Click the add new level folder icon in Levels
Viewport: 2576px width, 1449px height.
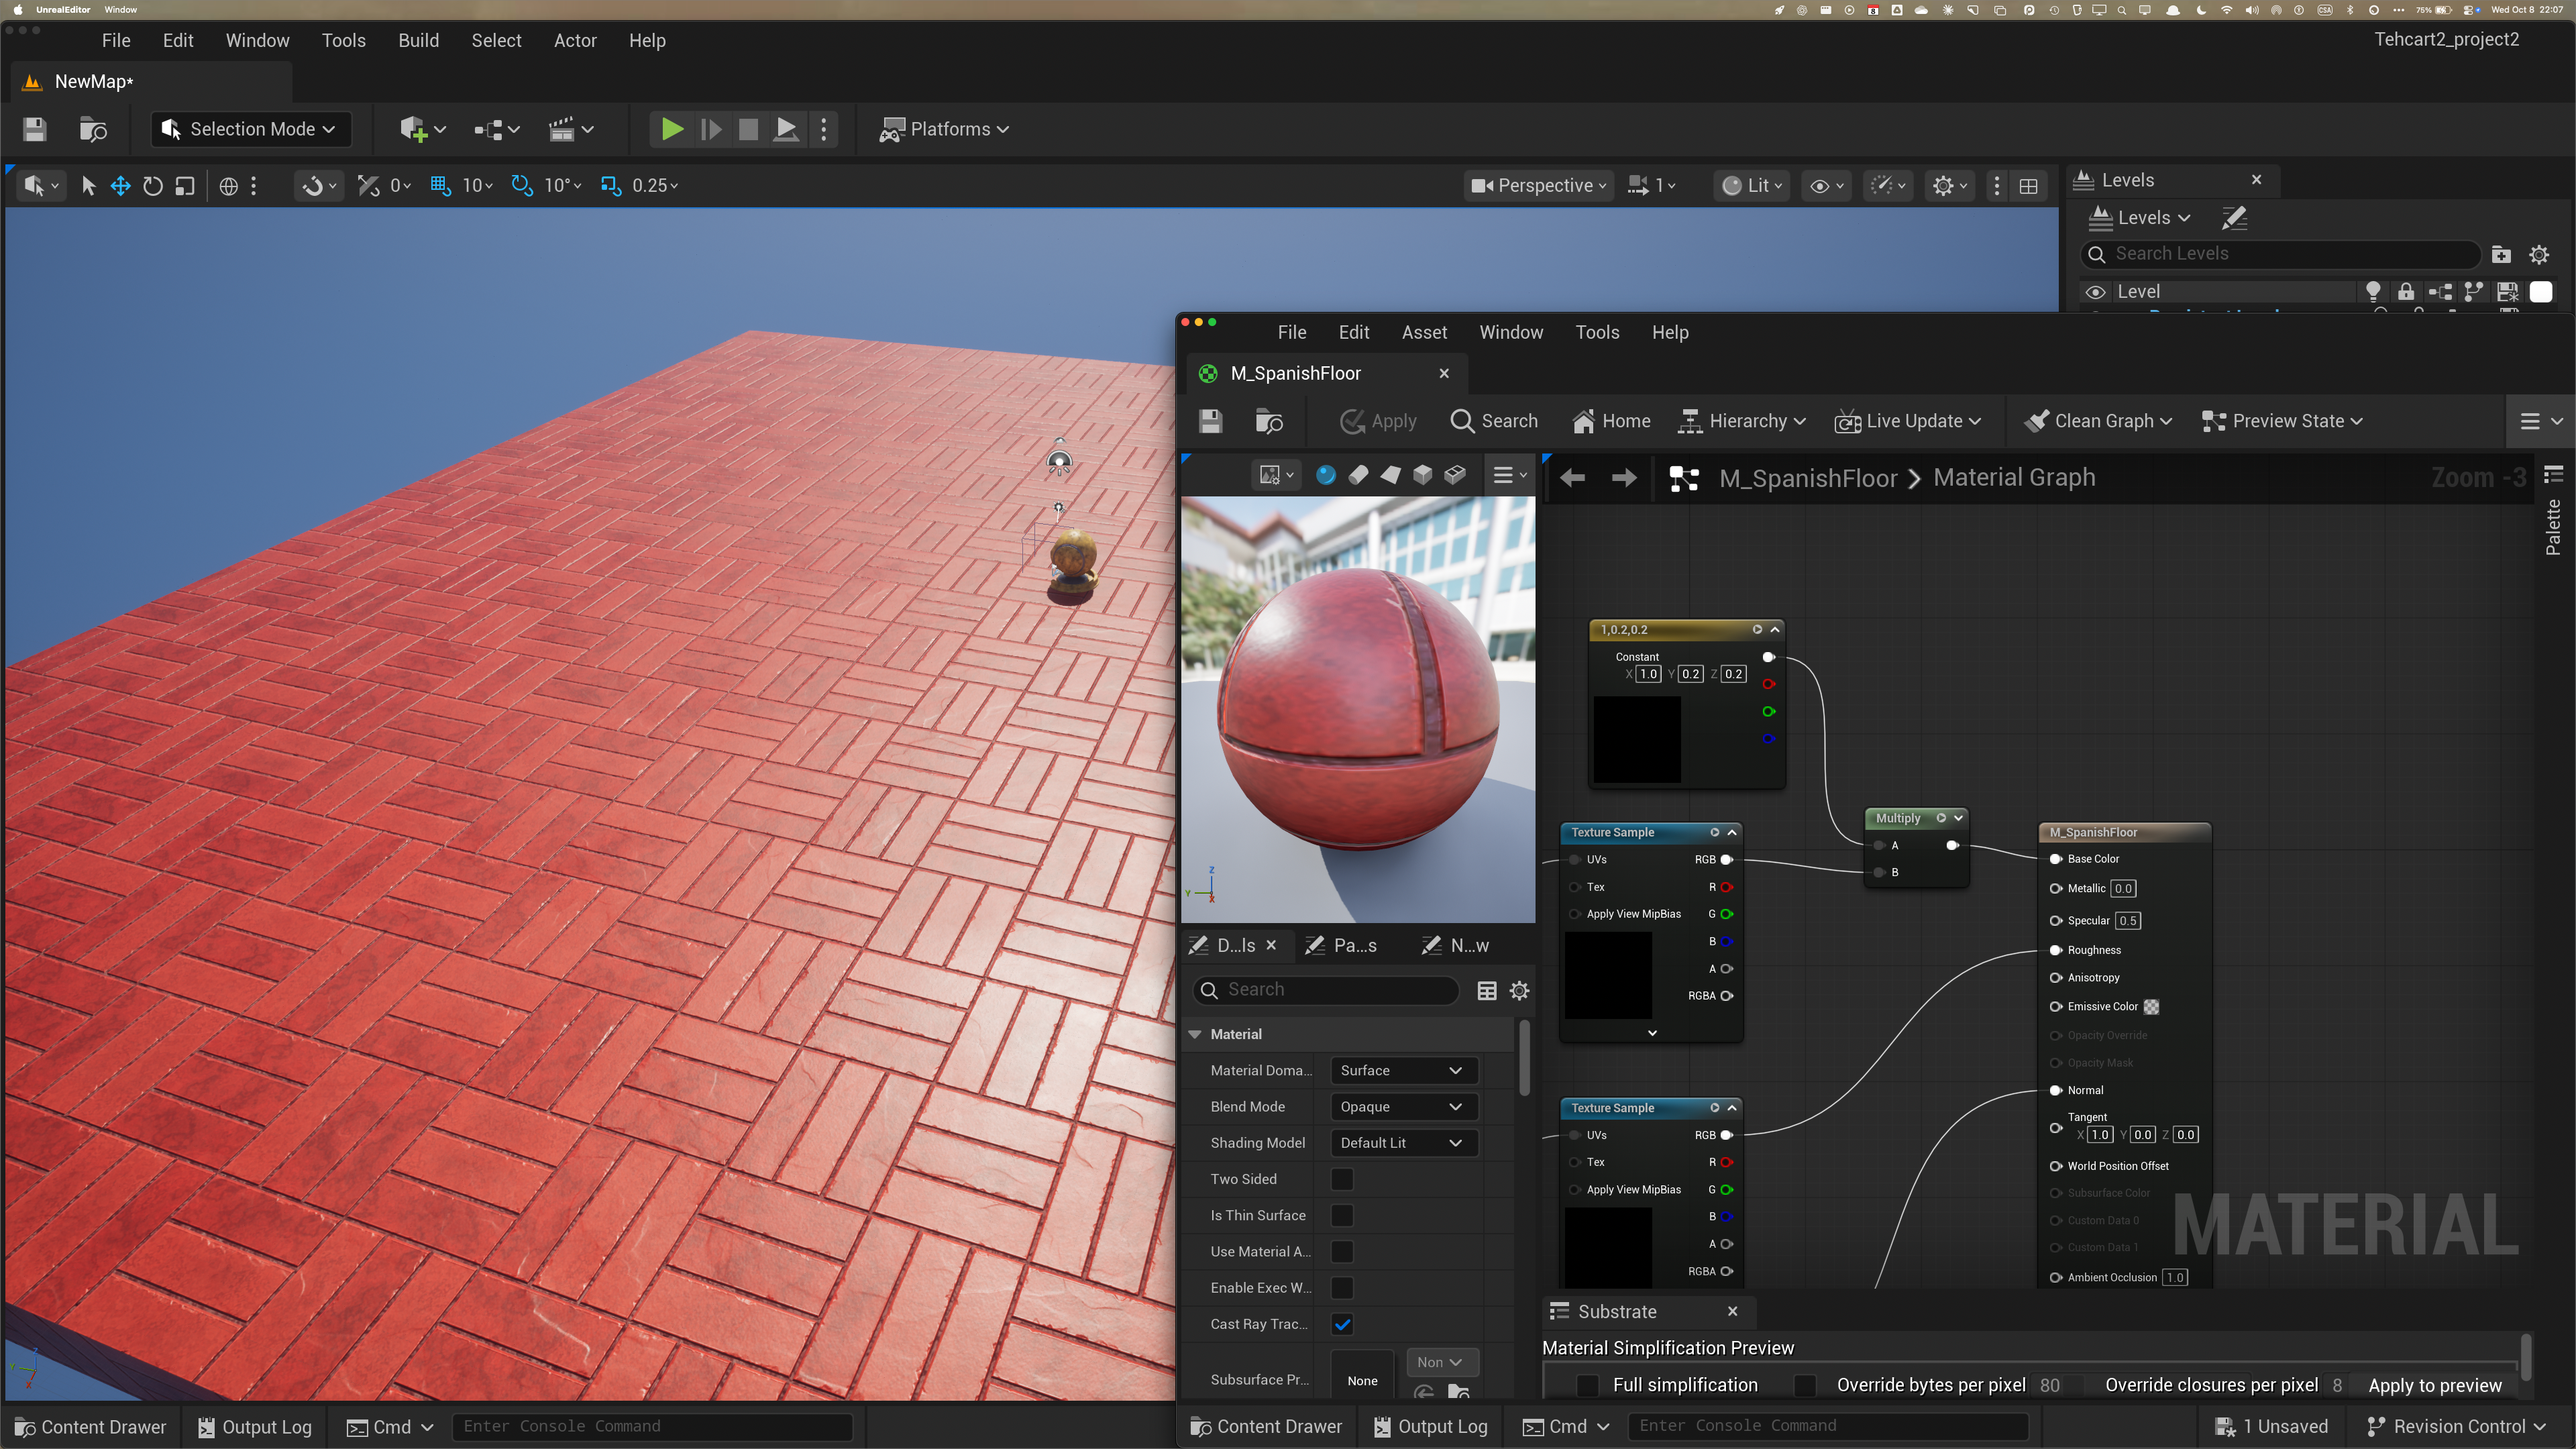click(2501, 254)
